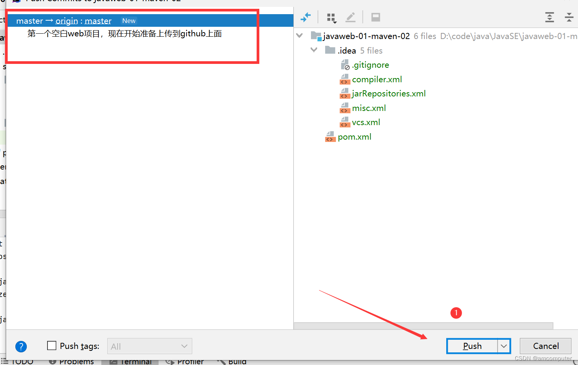Click the vcs.xml file icon
Image resolution: width=578 pixels, height=365 pixels.
point(345,122)
